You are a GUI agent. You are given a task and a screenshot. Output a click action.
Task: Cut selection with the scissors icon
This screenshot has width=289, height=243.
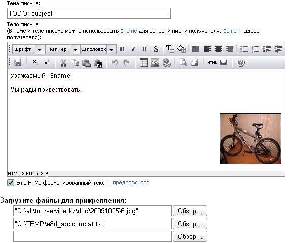coord(63,63)
